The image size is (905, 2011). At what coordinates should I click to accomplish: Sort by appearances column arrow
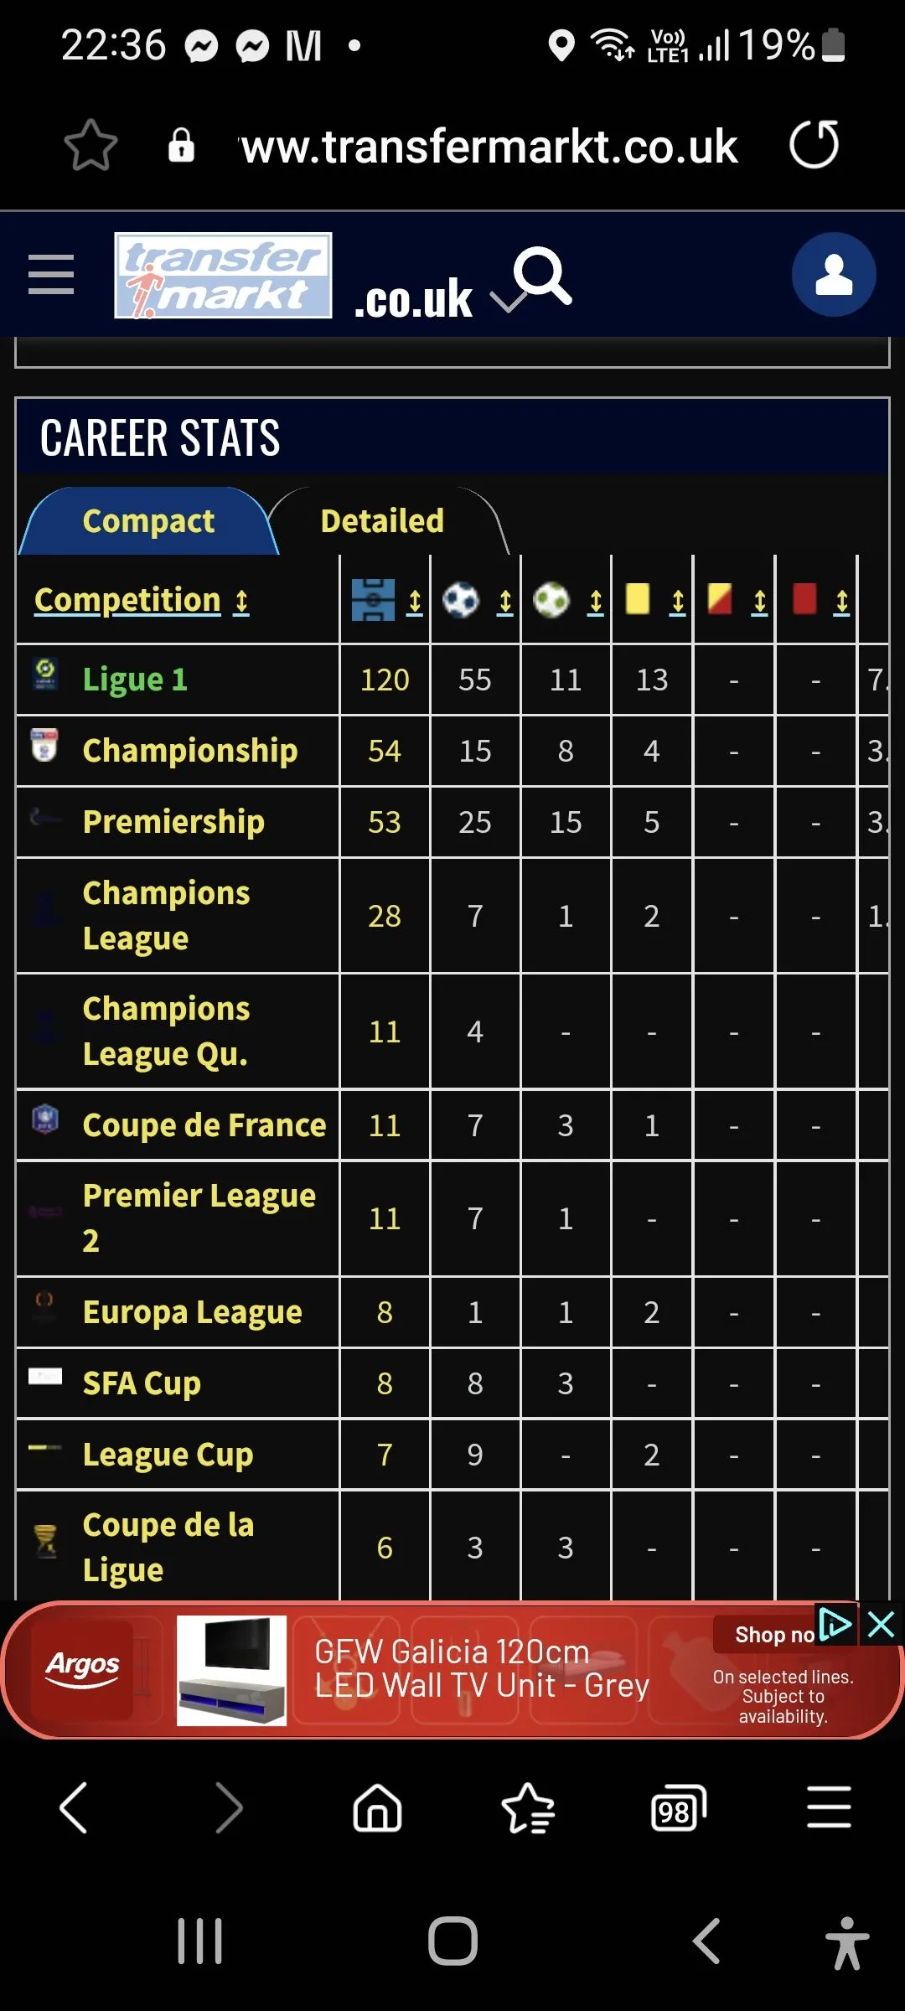(x=414, y=602)
